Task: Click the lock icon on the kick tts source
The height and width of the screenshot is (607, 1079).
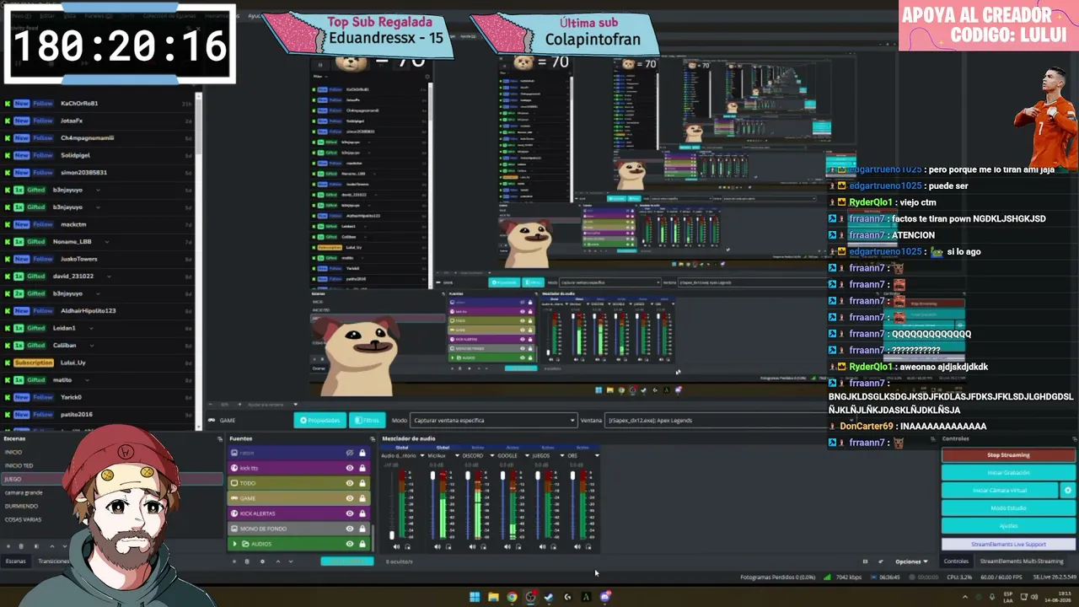Action: 362,468
